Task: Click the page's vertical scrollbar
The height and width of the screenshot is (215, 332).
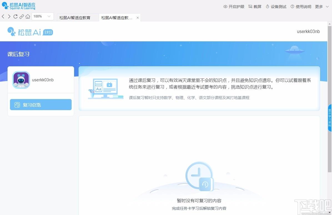Action: pos(330,99)
